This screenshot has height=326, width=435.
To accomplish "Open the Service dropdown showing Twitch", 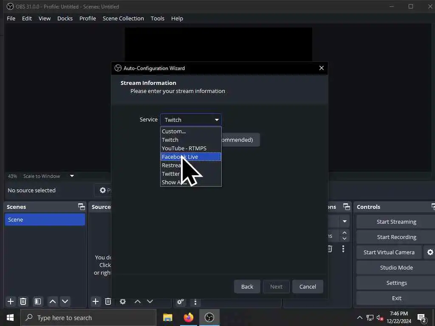I will pyautogui.click(x=191, y=120).
